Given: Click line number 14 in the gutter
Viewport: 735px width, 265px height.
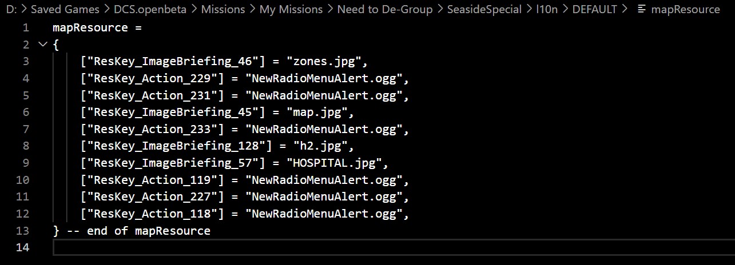Looking at the screenshot, I should [x=22, y=247].
